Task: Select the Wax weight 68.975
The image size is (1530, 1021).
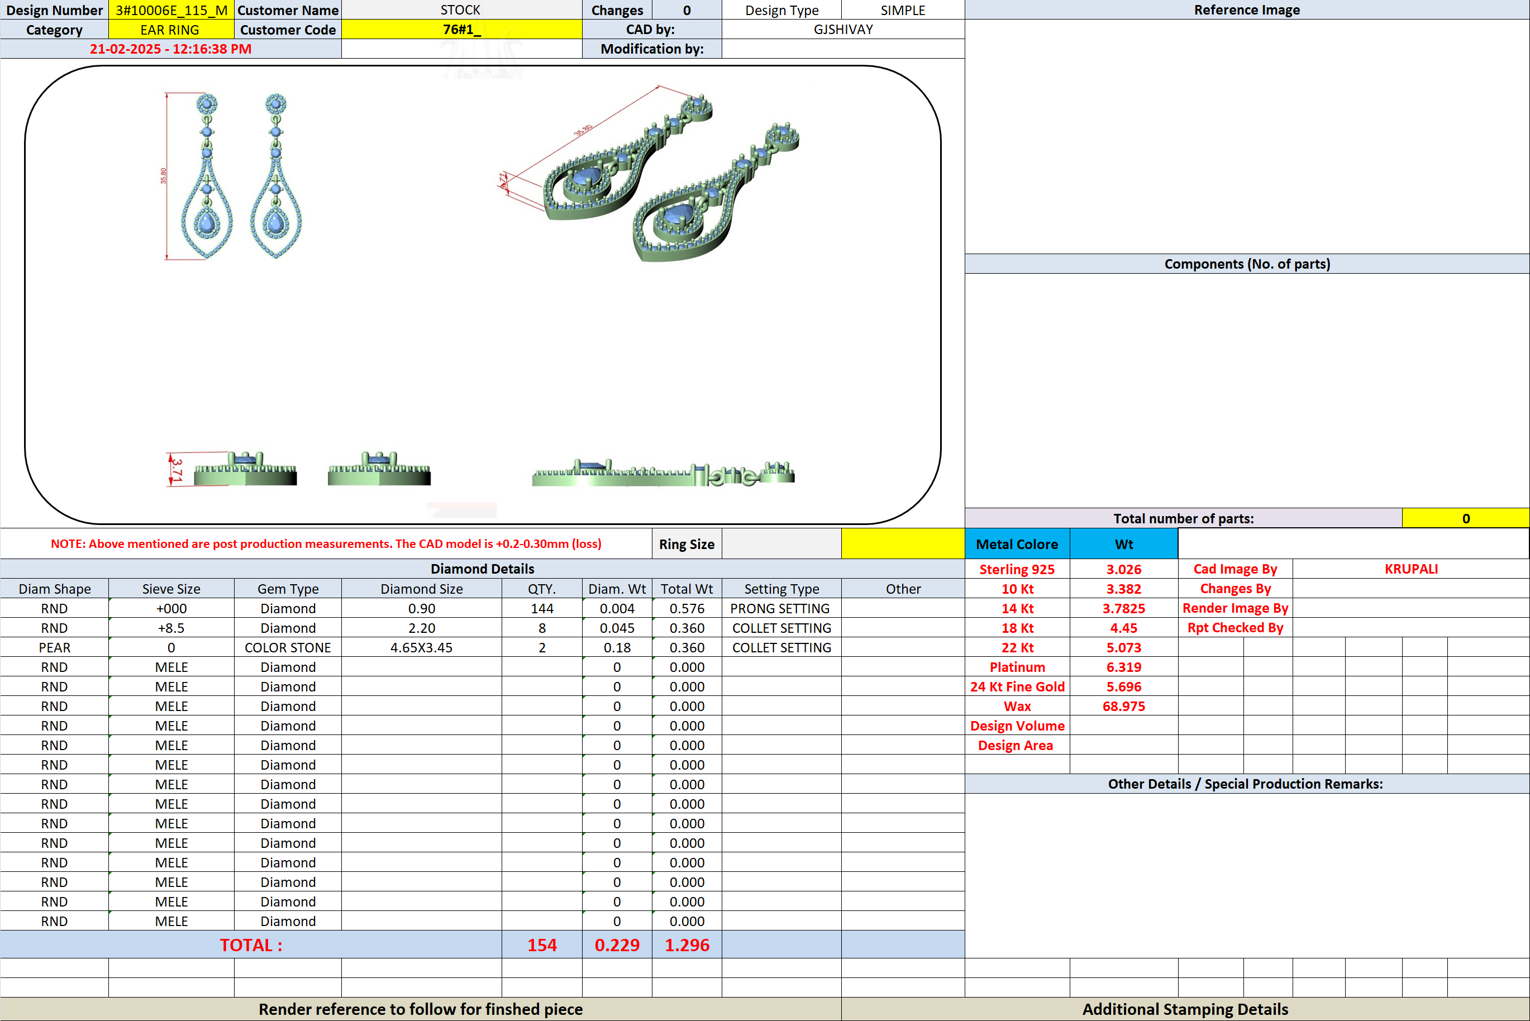Action: (1124, 706)
